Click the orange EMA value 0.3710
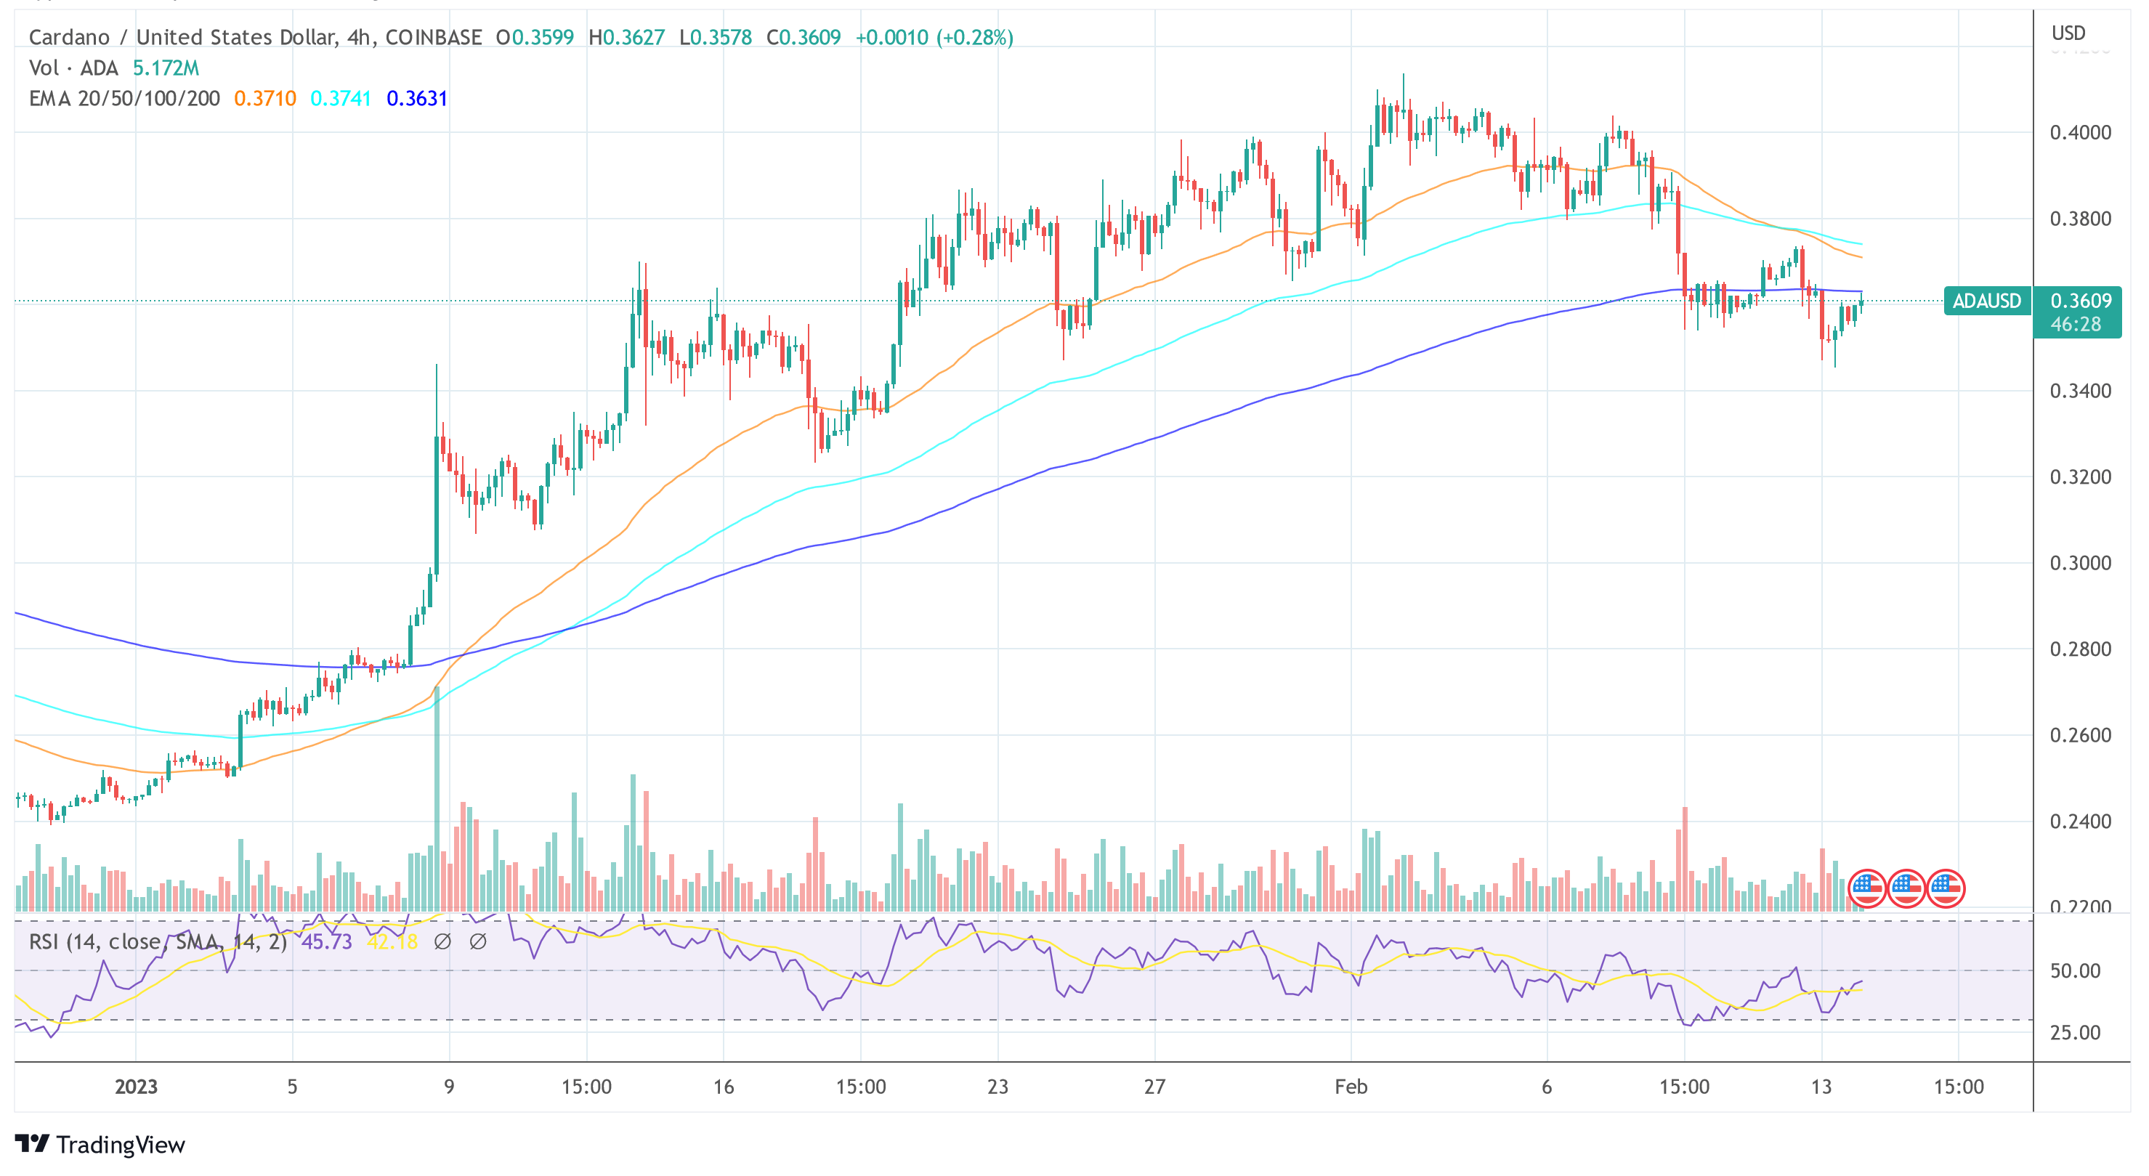Screen dimensions: 2149x1176 pyautogui.click(x=264, y=98)
